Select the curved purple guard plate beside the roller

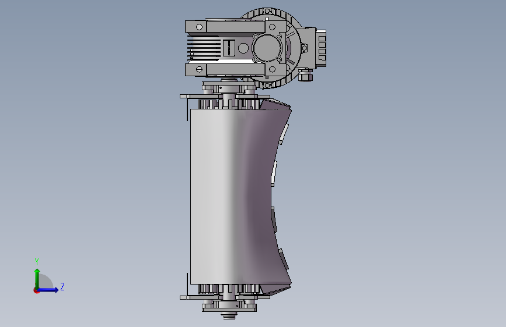(x=264, y=196)
